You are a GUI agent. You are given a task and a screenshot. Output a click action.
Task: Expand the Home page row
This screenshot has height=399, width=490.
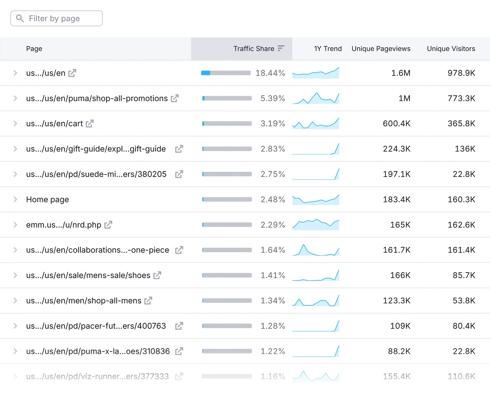16,199
